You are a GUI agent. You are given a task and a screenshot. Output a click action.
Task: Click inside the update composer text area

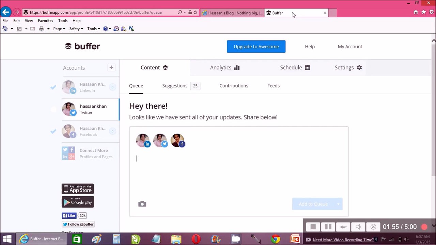click(x=238, y=172)
